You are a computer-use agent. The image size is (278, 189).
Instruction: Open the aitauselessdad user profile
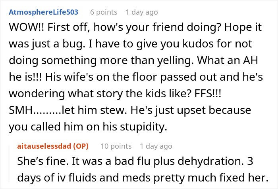(43, 146)
